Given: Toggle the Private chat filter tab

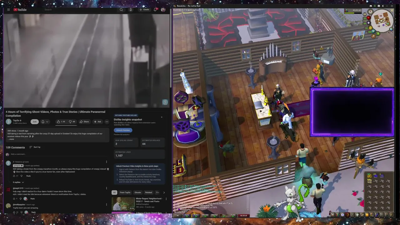Looking at the screenshot, I should 205,215.
